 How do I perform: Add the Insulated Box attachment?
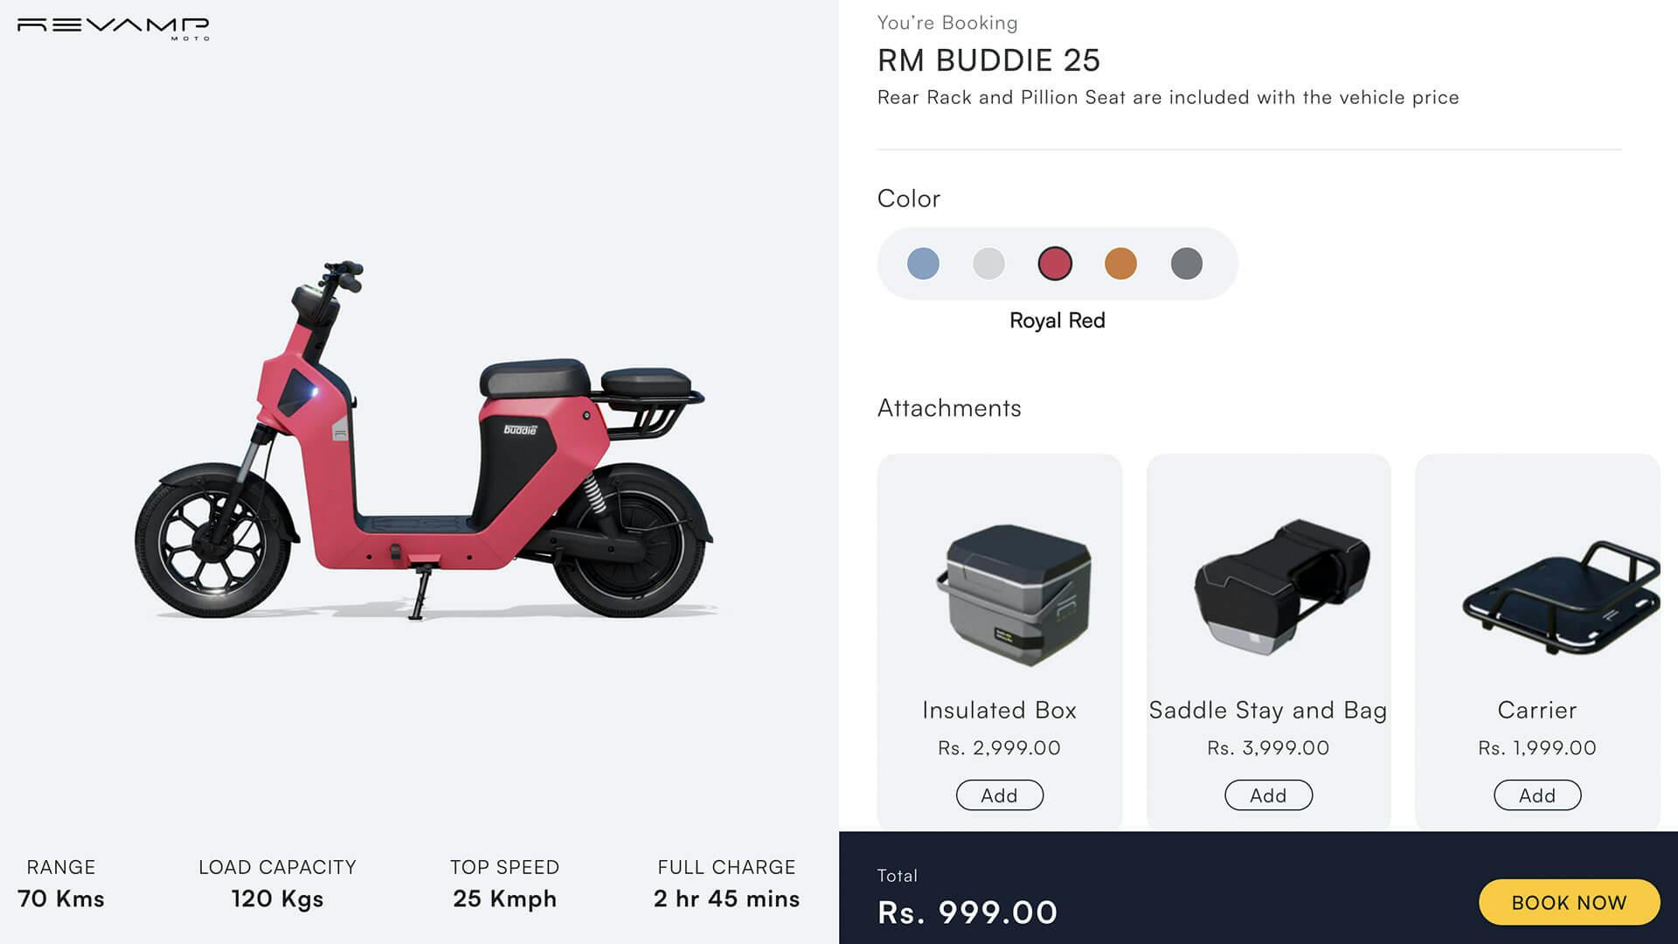(x=999, y=795)
